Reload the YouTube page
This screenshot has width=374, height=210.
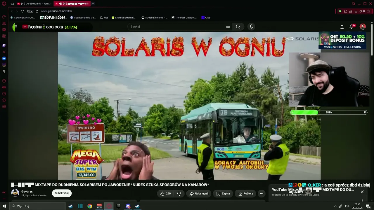coord(22,11)
